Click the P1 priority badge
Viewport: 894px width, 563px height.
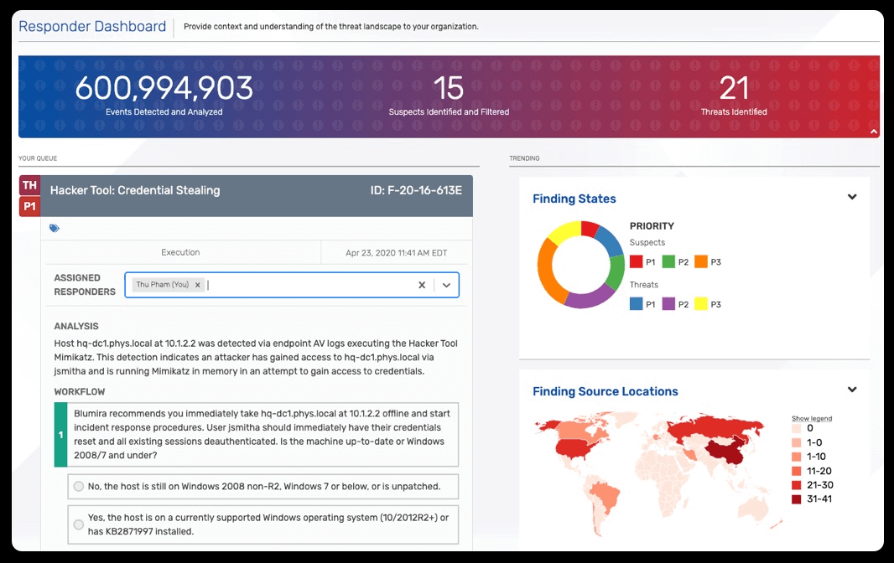(29, 206)
